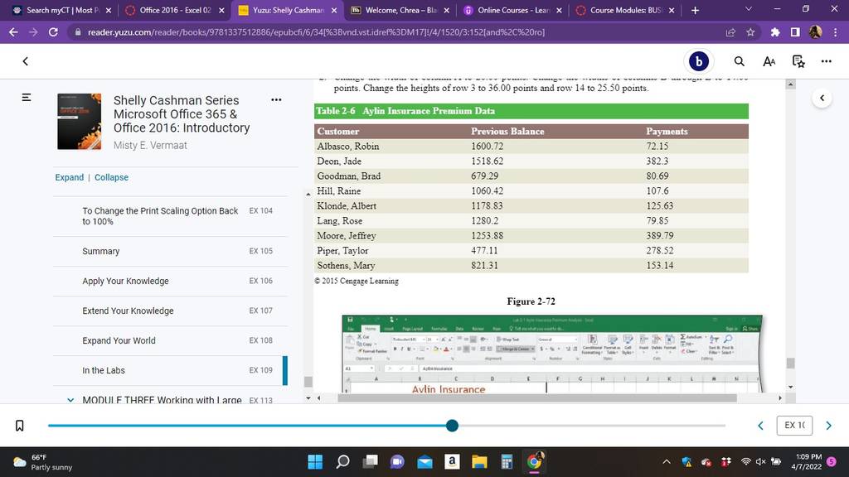Open new browser tab

[696, 10]
